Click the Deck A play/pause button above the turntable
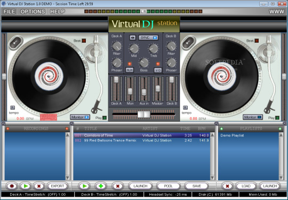288x200 pixels. click(x=16, y=42)
